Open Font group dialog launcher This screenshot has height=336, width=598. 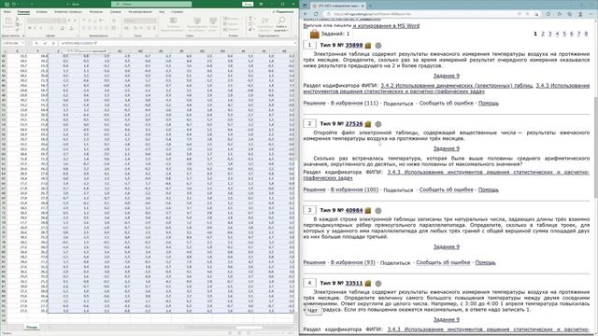(x=78, y=35)
